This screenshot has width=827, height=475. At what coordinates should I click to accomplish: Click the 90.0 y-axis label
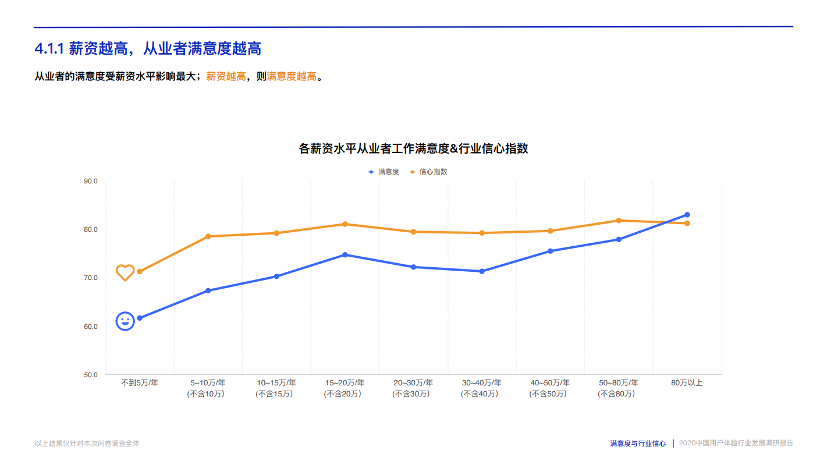click(x=91, y=182)
